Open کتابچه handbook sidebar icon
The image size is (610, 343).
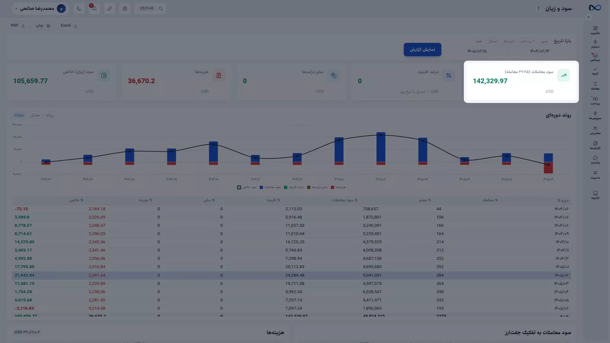(x=595, y=195)
